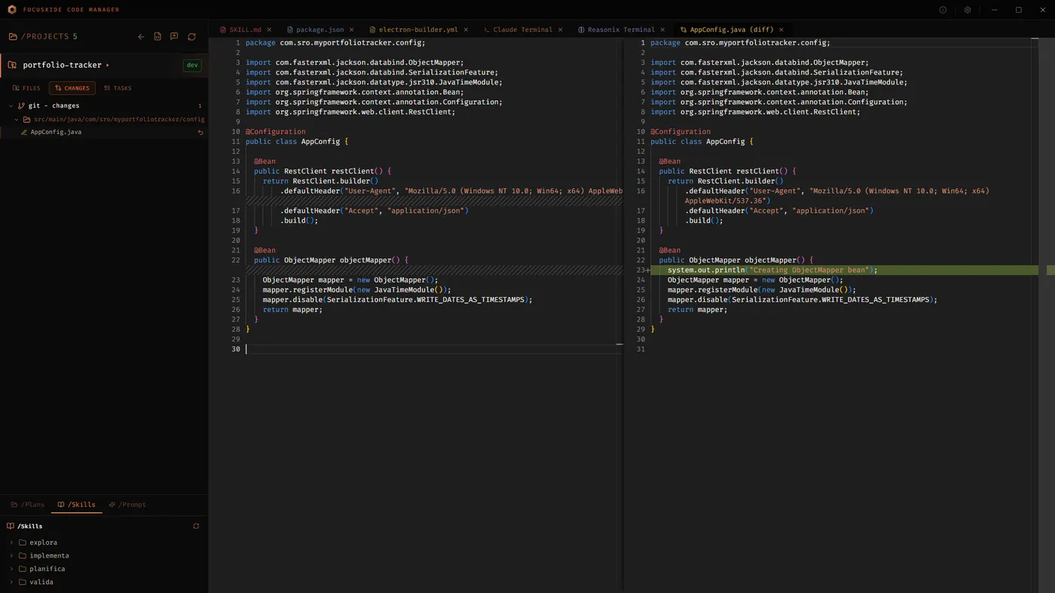The image size is (1055, 593).
Task: Place cursor on line 30 in left diff pane
Action: 433,349
